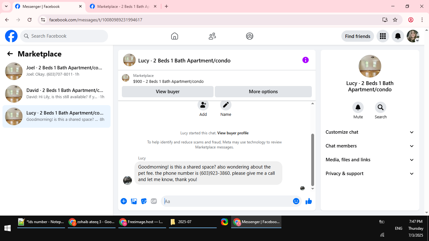Switch to Messenger | Facebook tab
Image resolution: width=429 pixels, height=241 pixels.
click(48, 6)
